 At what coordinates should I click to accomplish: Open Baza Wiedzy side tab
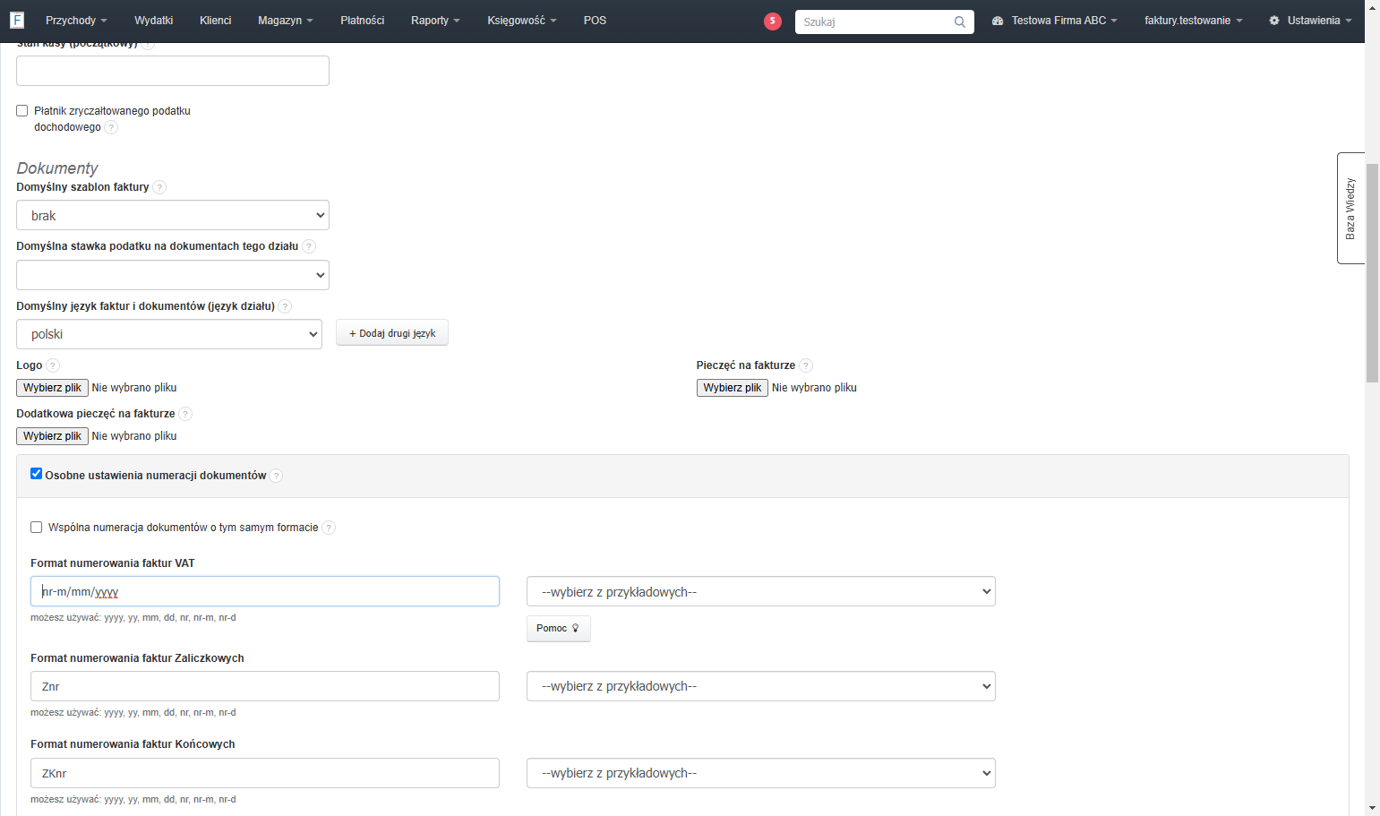pos(1350,209)
